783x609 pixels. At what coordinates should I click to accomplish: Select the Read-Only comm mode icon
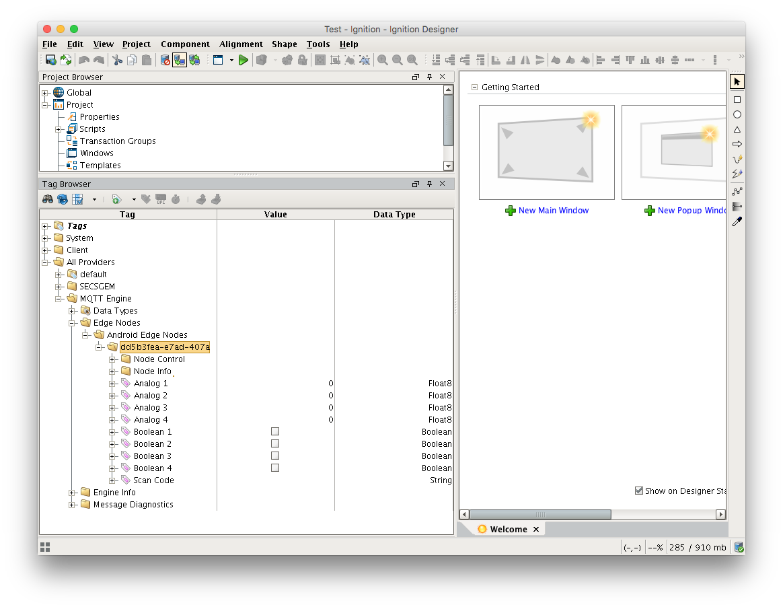click(x=180, y=60)
